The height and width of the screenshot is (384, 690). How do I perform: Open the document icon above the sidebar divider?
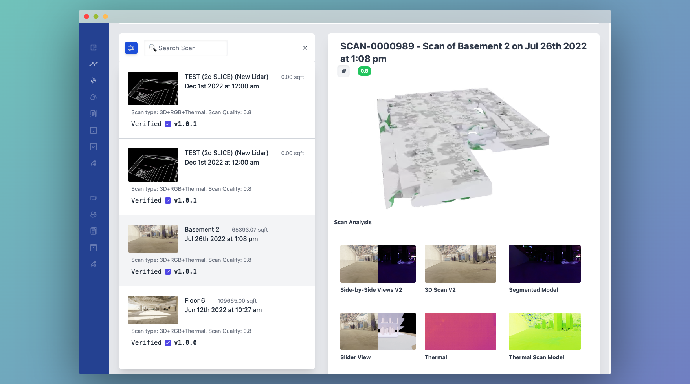click(x=94, y=113)
